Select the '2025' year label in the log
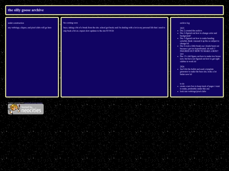The height and width of the screenshot is (171, 229). tap(182, 28)
